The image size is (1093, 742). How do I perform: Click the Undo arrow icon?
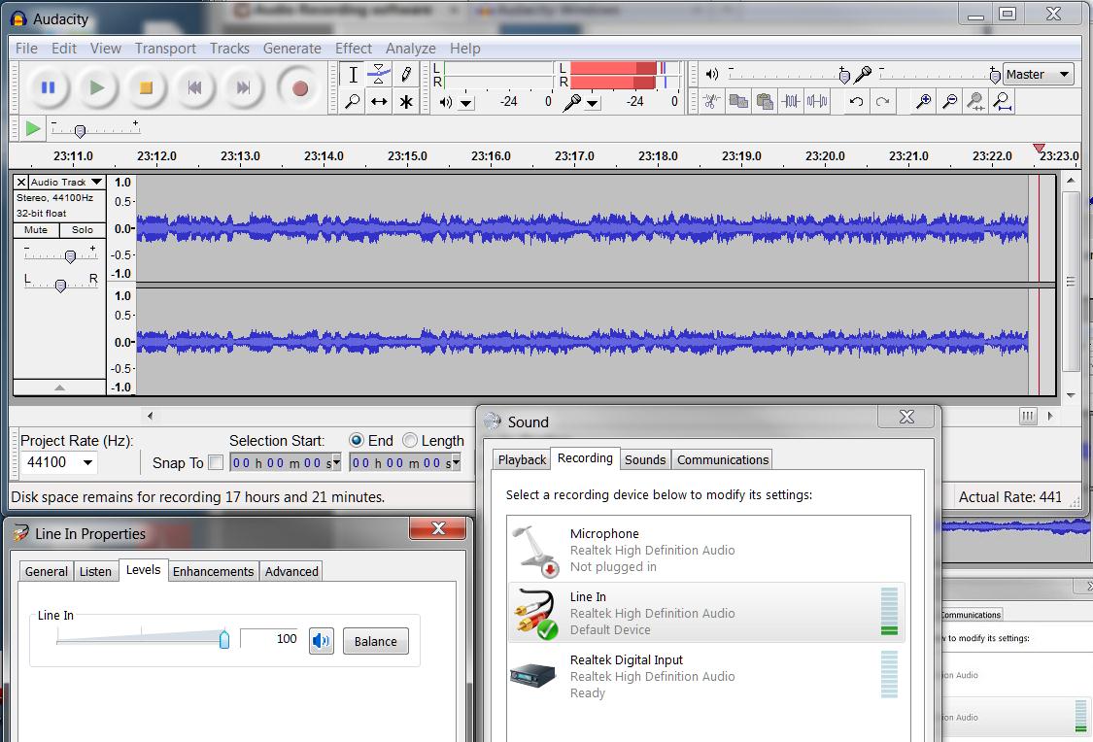856,101
